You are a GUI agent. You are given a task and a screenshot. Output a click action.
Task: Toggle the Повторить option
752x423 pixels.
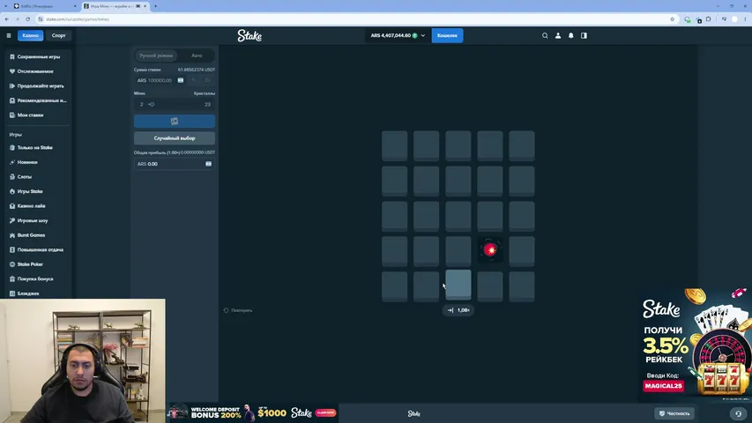pyautogui.click(x=238, y=310)
